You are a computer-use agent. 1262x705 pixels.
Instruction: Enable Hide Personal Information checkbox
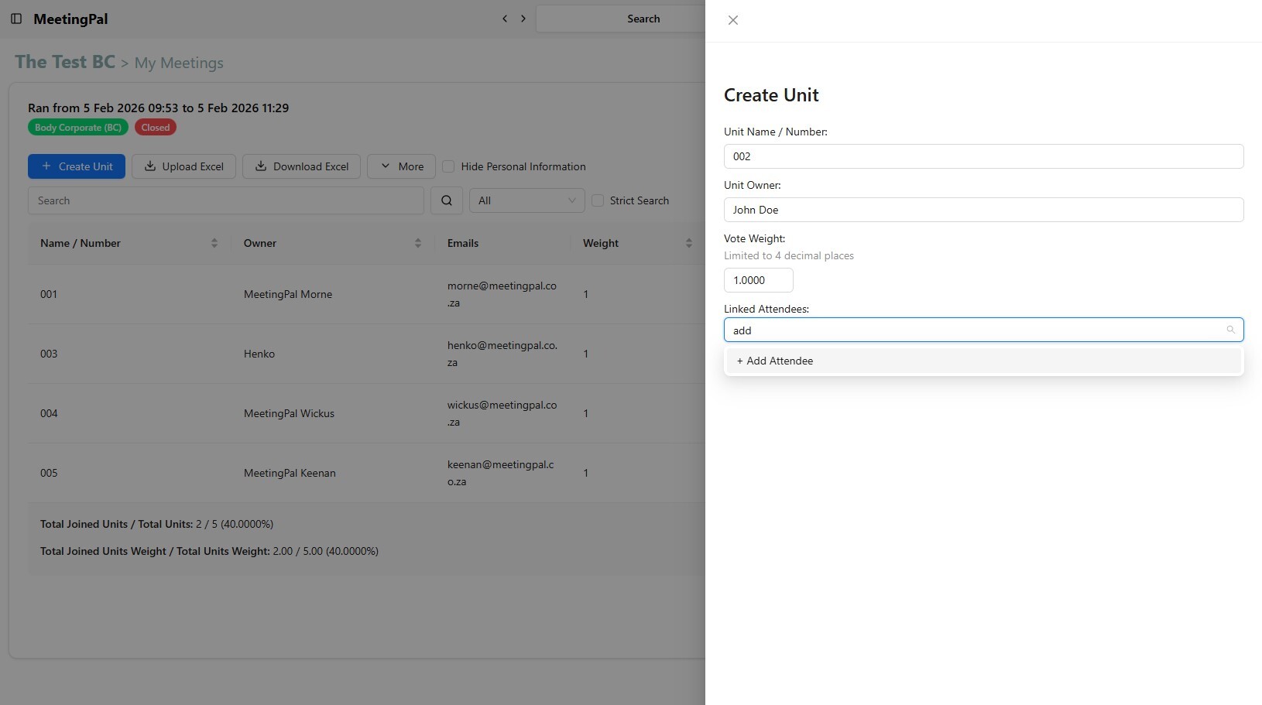[448, 166]
